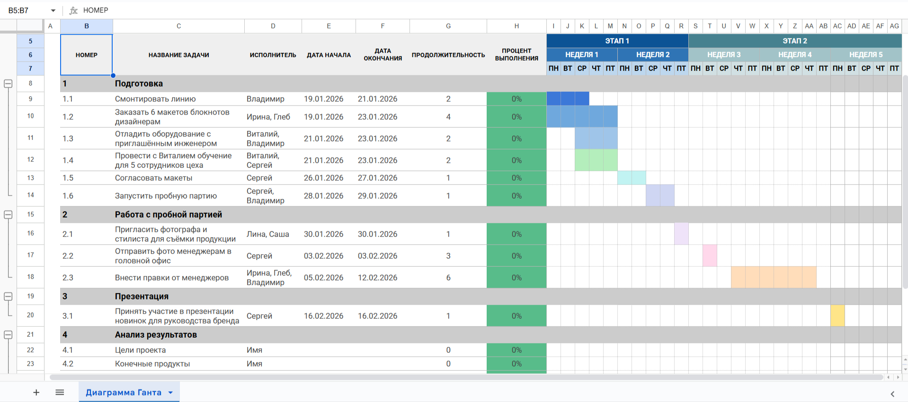Collapse the Презентация row group

[8, 297]
